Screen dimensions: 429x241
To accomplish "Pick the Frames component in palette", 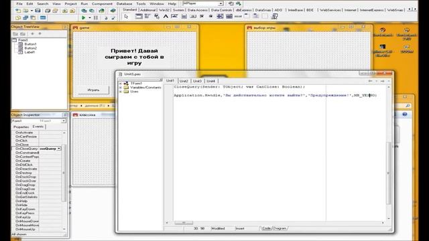I will [139, 16].
